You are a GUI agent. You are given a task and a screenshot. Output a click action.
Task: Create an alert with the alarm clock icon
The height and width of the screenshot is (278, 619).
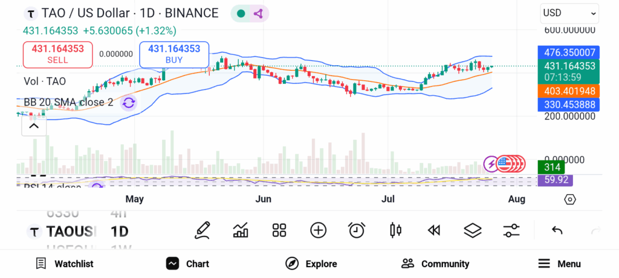(357, 230)
